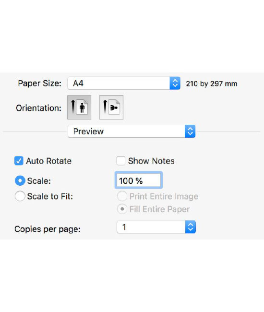Select landscape orientation icon
Screen dimensions: 264x312
pos(111,108)
